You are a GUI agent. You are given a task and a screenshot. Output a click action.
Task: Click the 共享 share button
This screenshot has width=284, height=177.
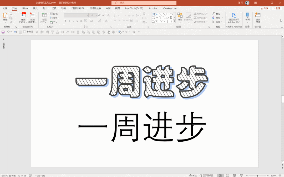(x=265, y=8)
